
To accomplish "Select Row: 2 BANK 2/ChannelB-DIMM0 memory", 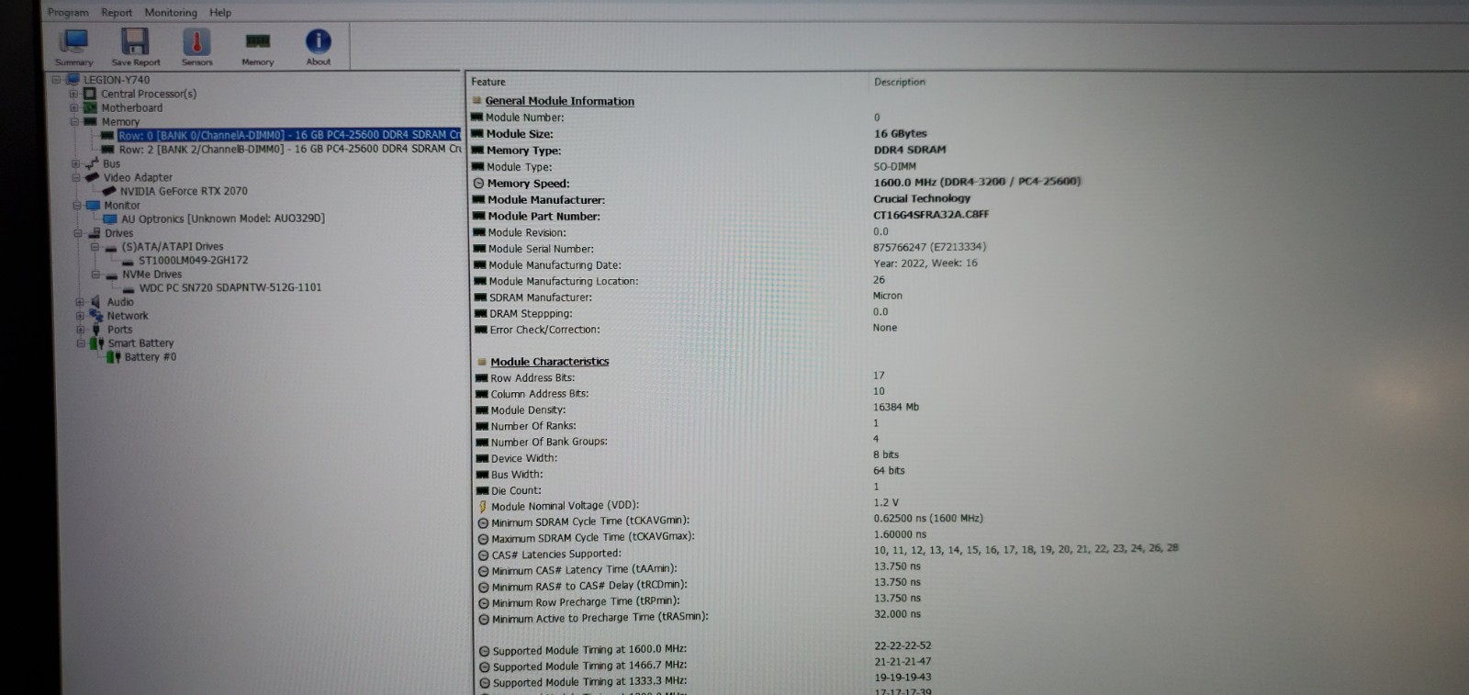I will (289, 149).
